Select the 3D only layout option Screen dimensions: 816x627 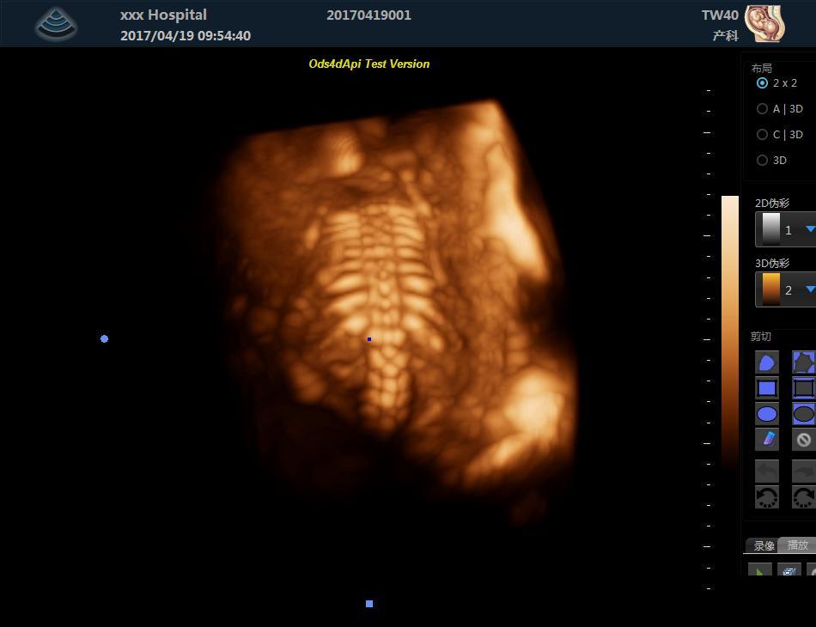point(772,161)
